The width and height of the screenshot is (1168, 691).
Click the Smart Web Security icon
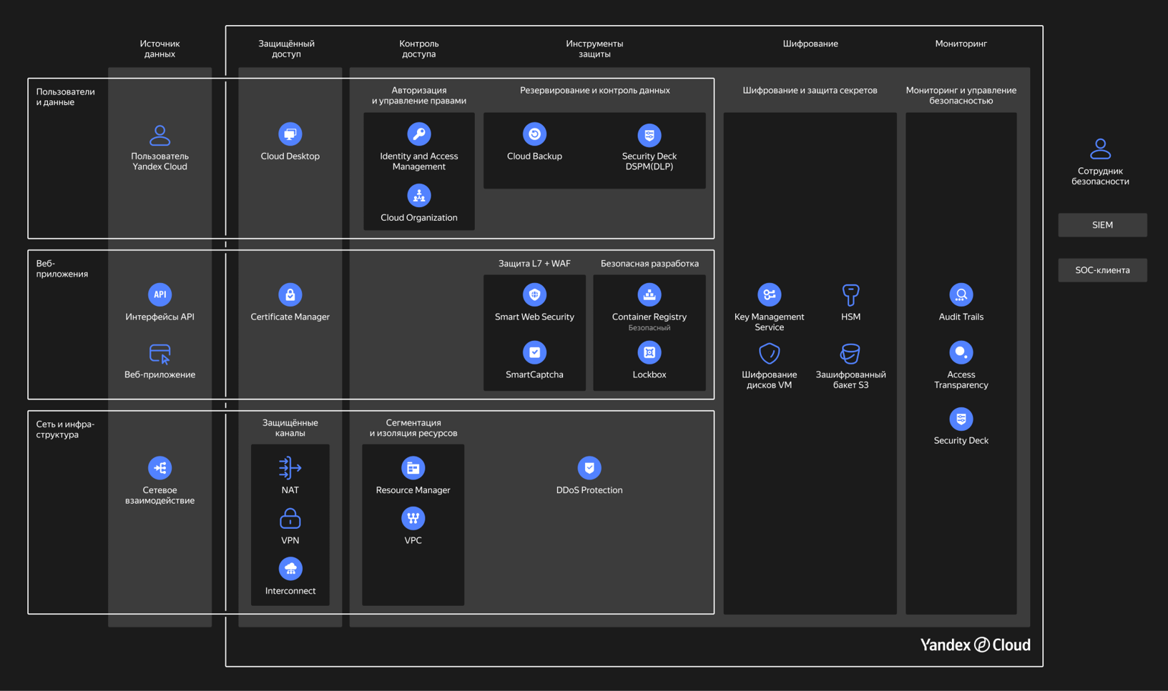pyautogui.click(x=534, y=294)
